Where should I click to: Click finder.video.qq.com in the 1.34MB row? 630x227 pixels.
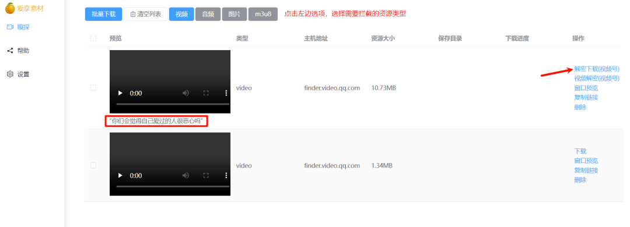pos(332,165)
